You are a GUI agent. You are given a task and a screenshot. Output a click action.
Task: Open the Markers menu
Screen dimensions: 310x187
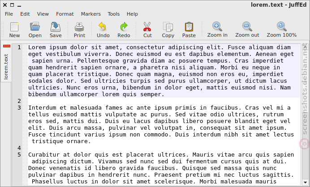point(91,14)
